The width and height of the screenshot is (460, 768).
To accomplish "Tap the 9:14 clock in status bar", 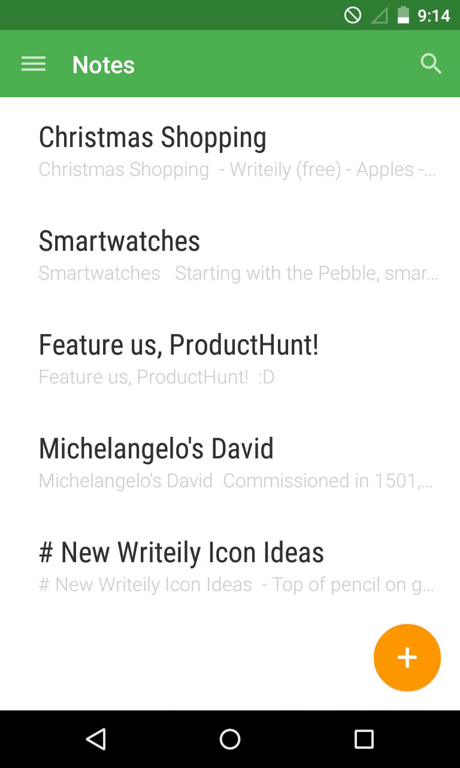I will pyautogui.click(x=434, y=15).
